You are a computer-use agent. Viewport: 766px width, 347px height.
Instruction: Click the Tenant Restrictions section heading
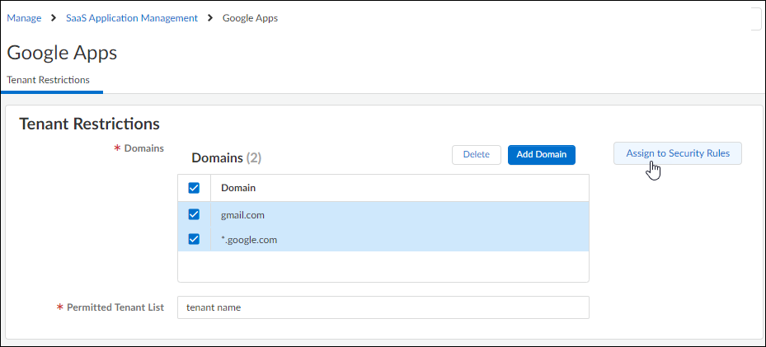[x=89, y=124]
